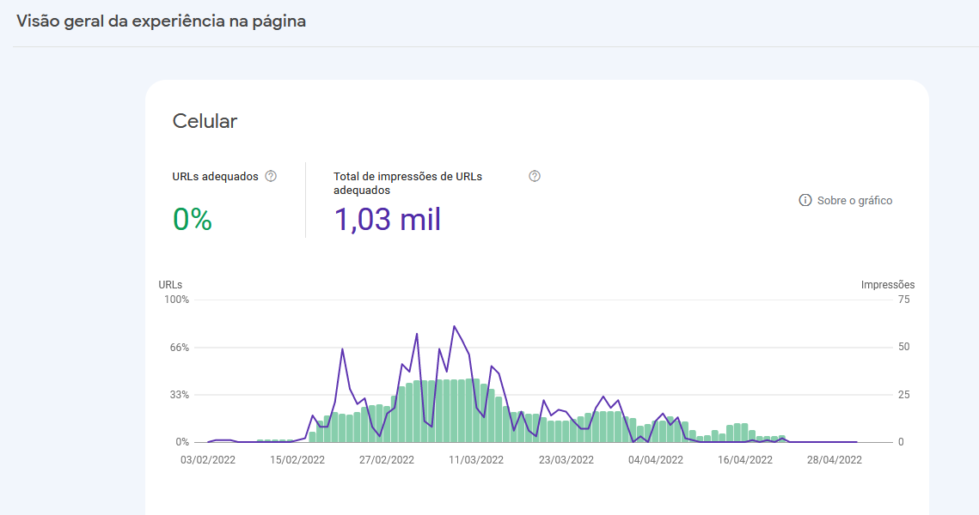Image resolution: width=979 pixels, height=515 pixels.
Task: Click the 23/03/2022 date label
Action: (x=566, y=459)
